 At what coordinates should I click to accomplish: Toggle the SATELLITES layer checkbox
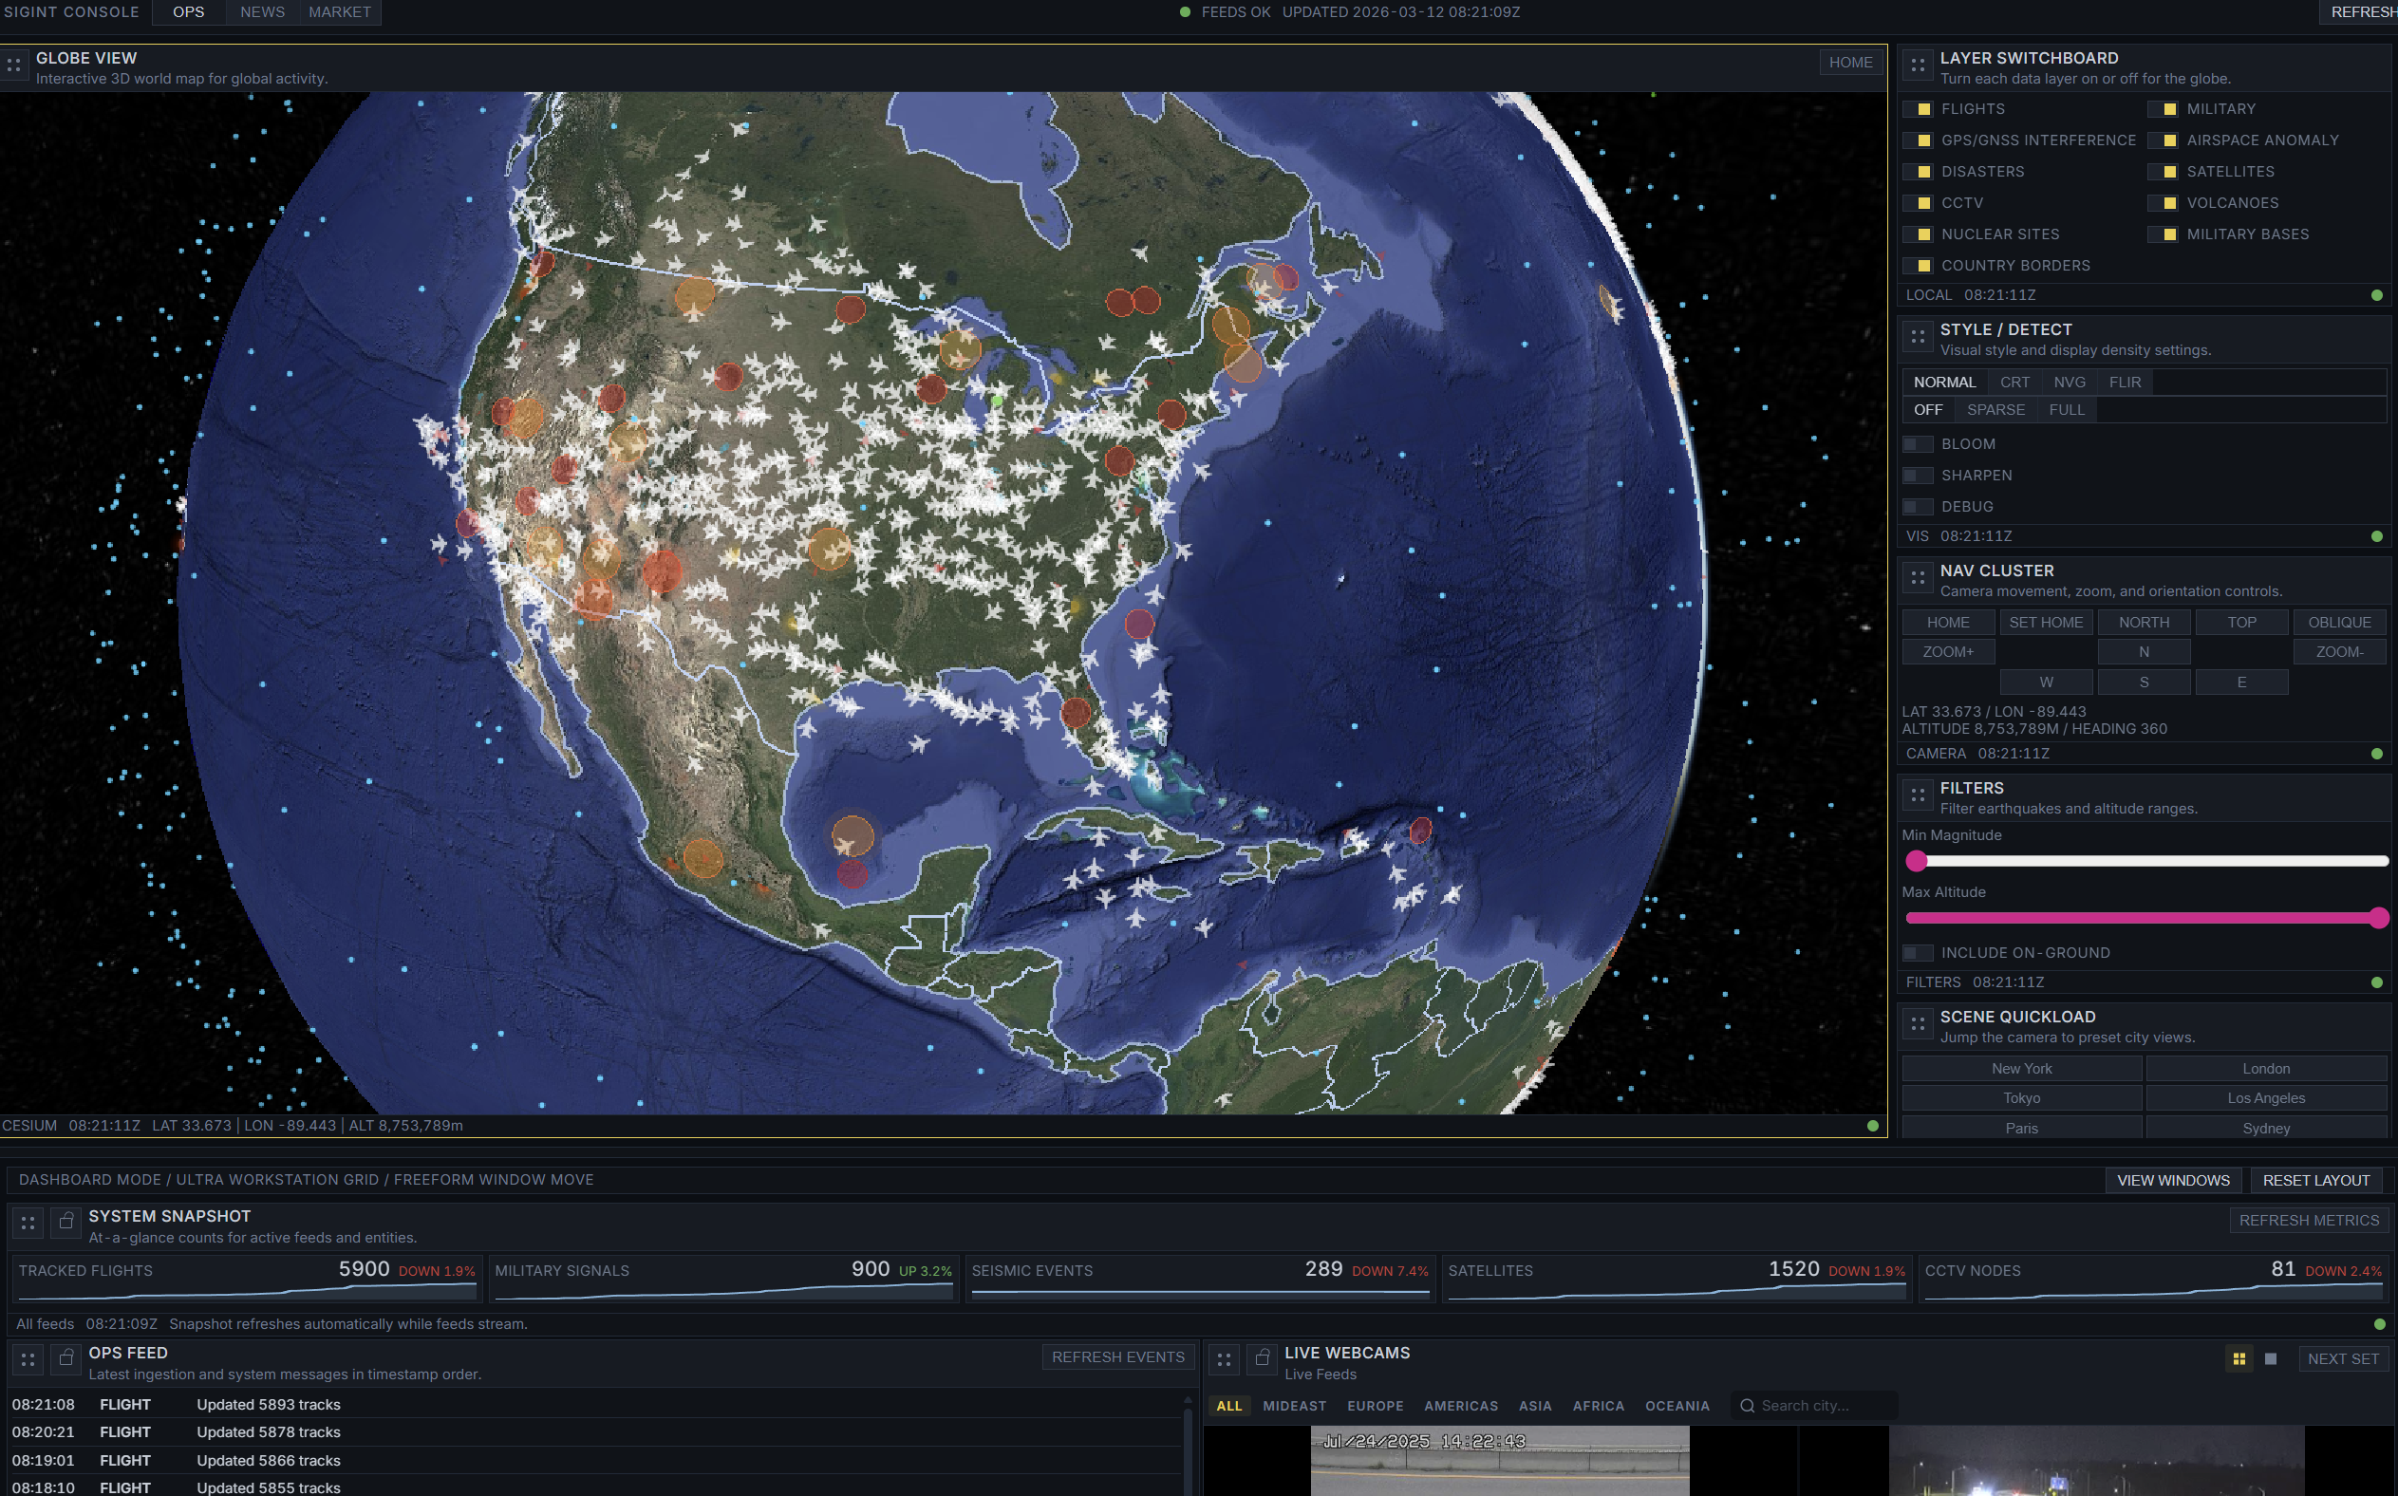(x=2162, y=171)
